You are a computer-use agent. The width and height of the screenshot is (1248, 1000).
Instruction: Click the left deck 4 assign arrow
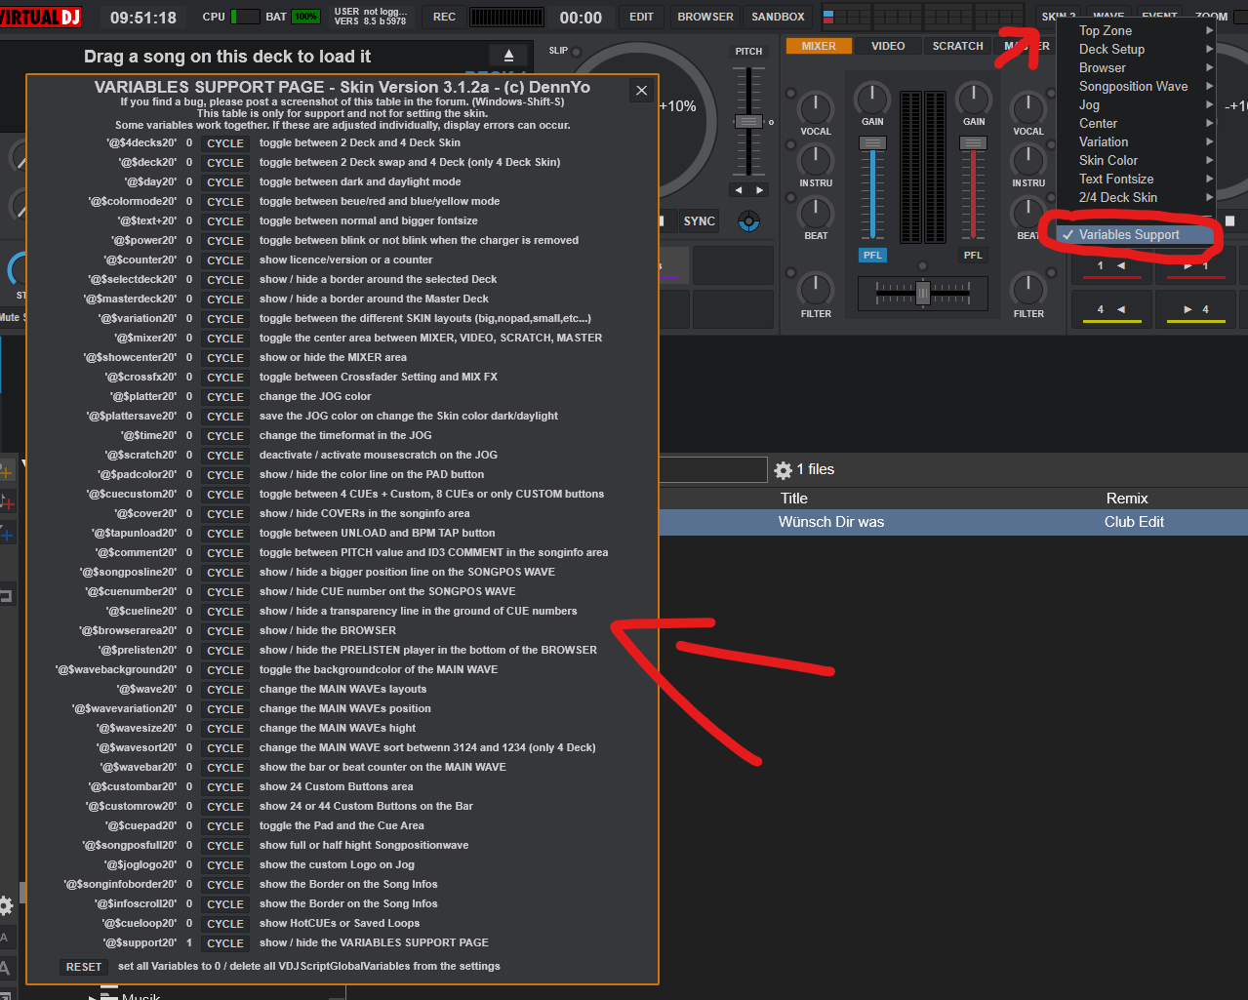click(1110, 310)
